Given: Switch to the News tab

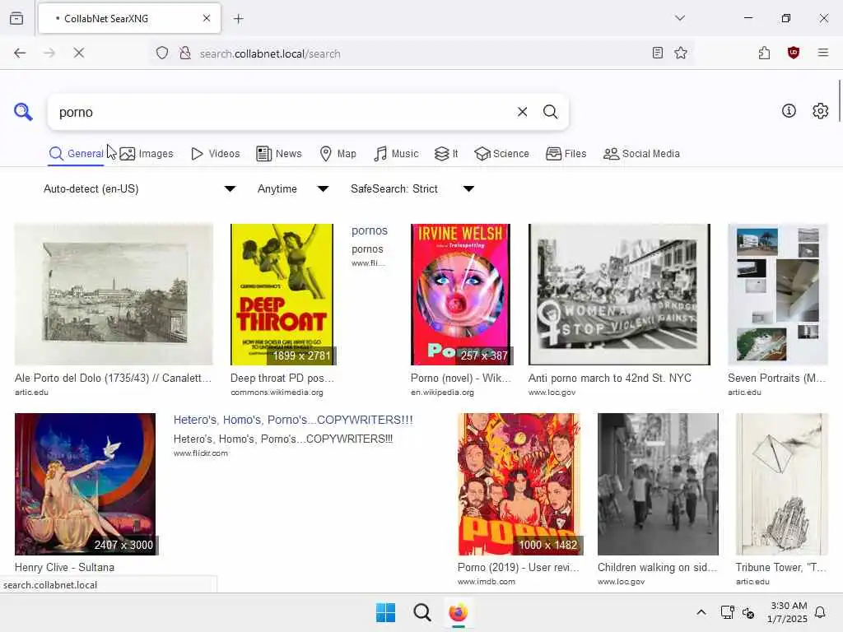Looking at the screenshot, I should [279, 154].
